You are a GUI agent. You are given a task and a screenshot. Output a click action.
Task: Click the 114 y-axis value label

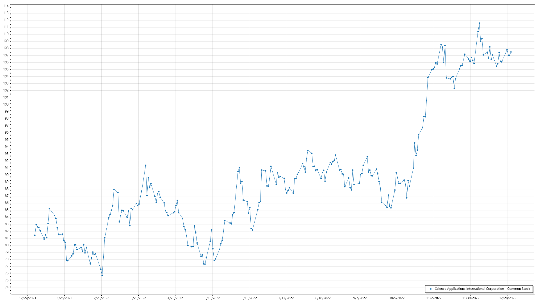coord(6,6)
